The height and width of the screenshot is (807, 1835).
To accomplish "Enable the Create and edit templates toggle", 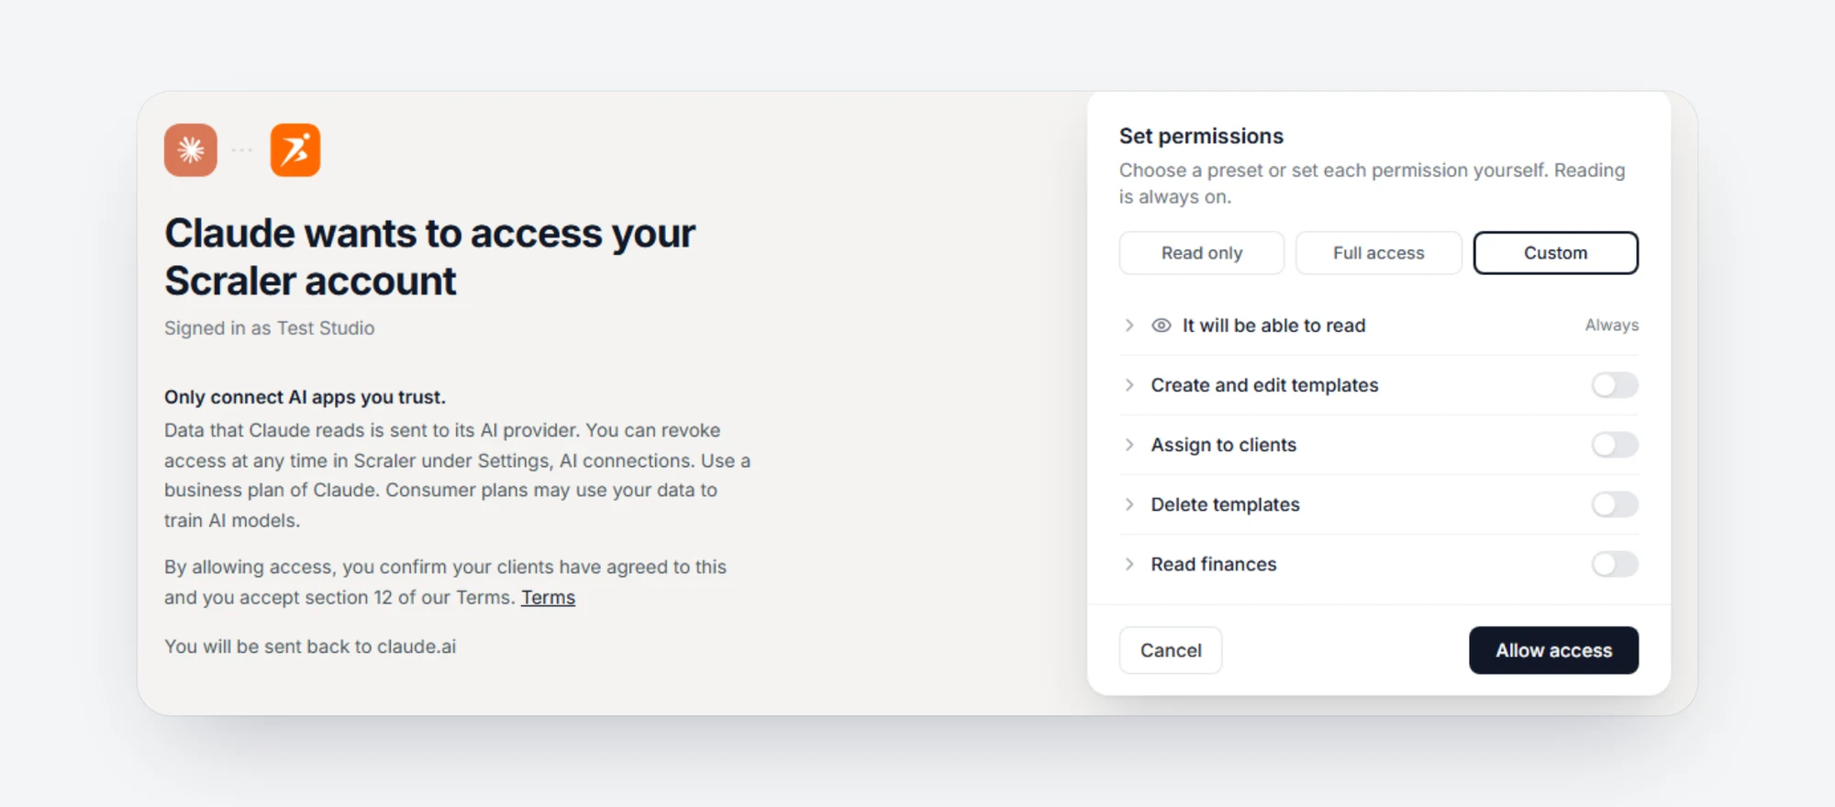I will (1615, 385).
